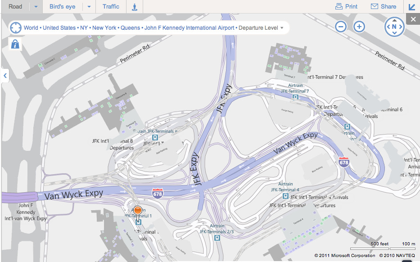Click the Print button
Viewport: 420px width, 262px height.
pyautogui.click(x=346, y=6)
